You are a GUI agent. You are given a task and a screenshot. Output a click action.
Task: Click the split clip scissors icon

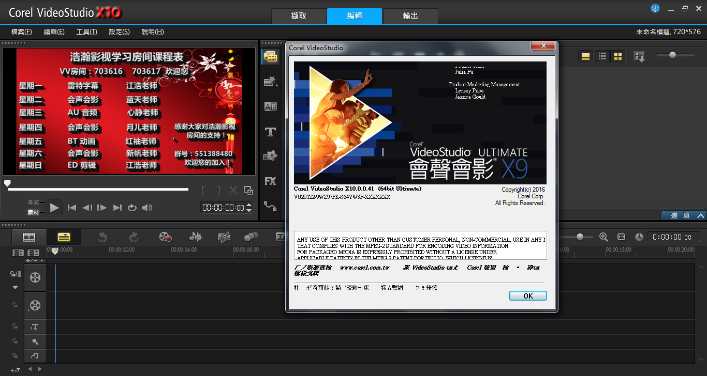233,191
